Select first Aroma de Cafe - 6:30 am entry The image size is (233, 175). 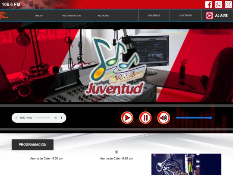click(x=47, y=159)
